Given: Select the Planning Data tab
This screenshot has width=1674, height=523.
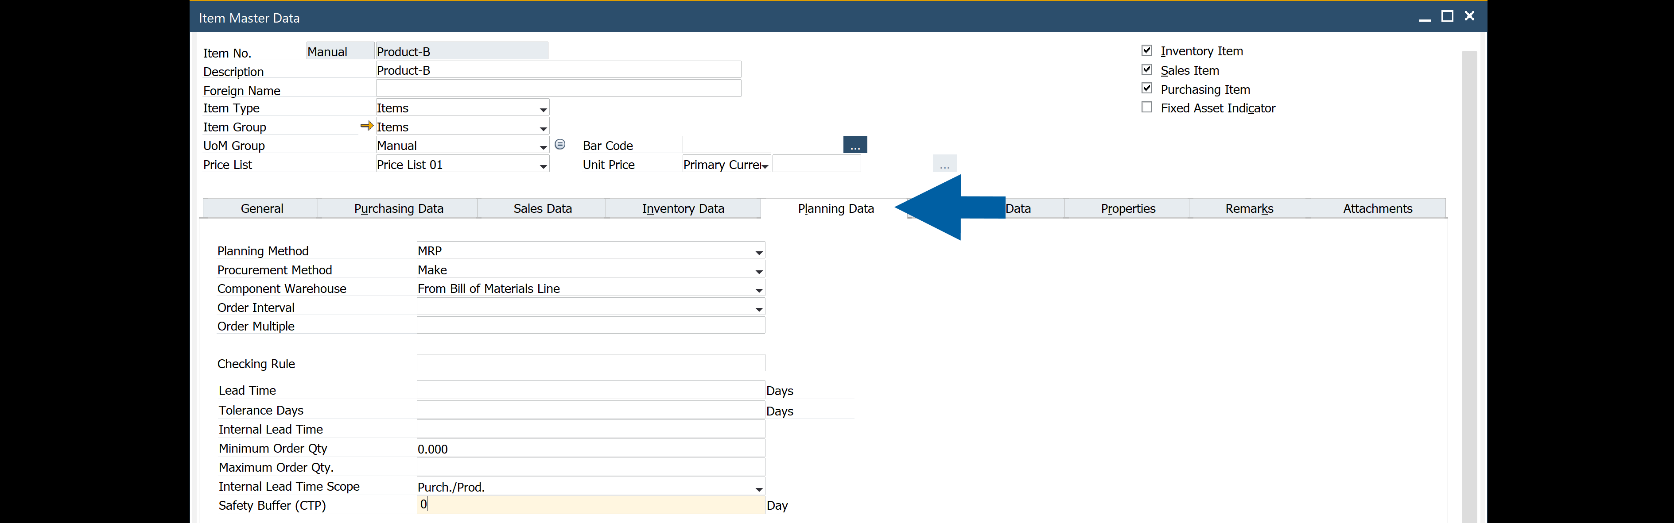Looking at the screenshot, I should (836, 208).
